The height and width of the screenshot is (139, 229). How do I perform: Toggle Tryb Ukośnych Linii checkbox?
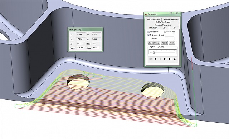pyautogui.click(x=148, y=35)
